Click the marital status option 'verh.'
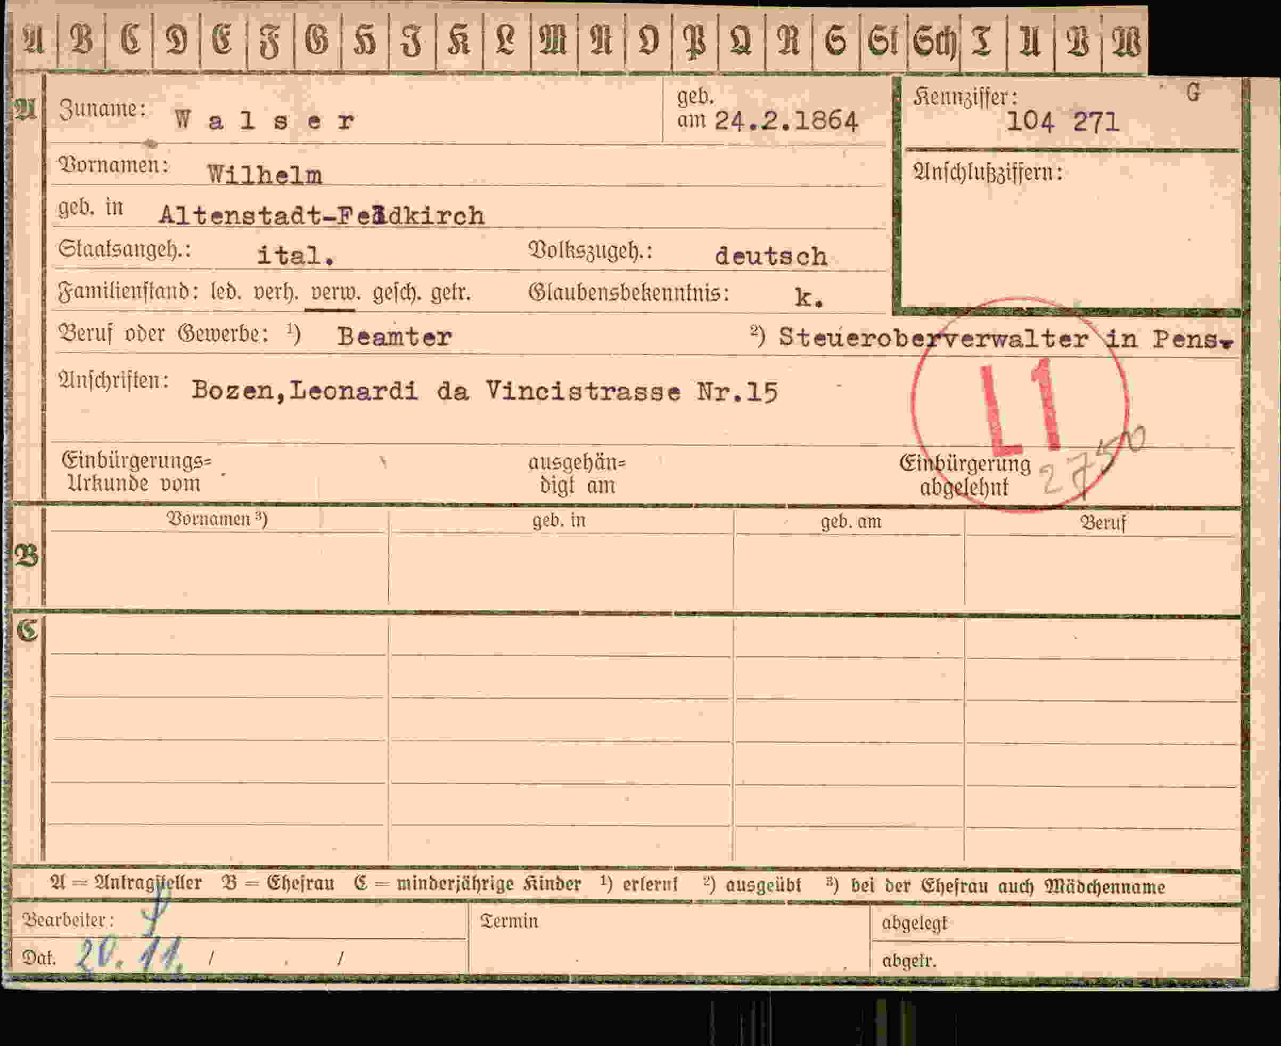Screen dimensions: 1281x1046 click(276, 293)
